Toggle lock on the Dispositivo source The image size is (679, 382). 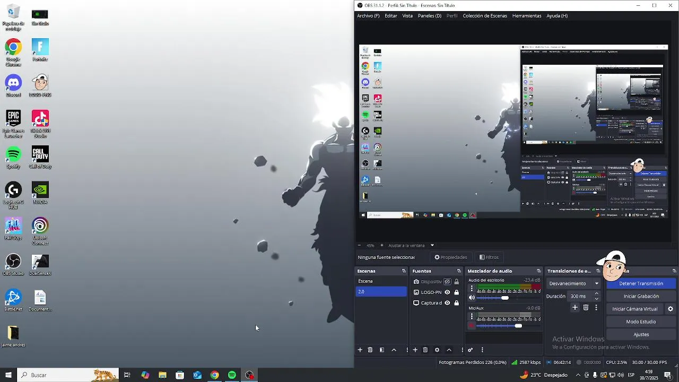pos(456,282)
